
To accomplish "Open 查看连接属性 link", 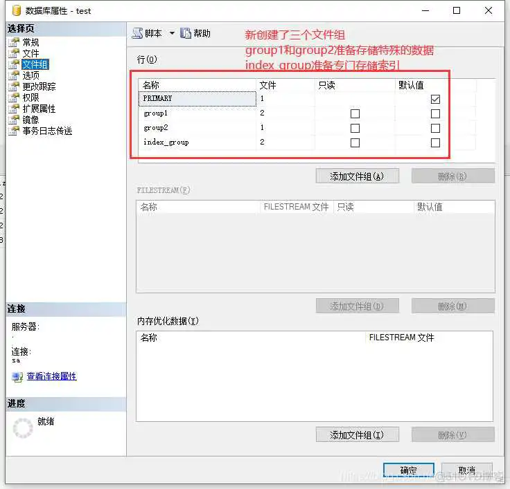I will click(52, 376).
